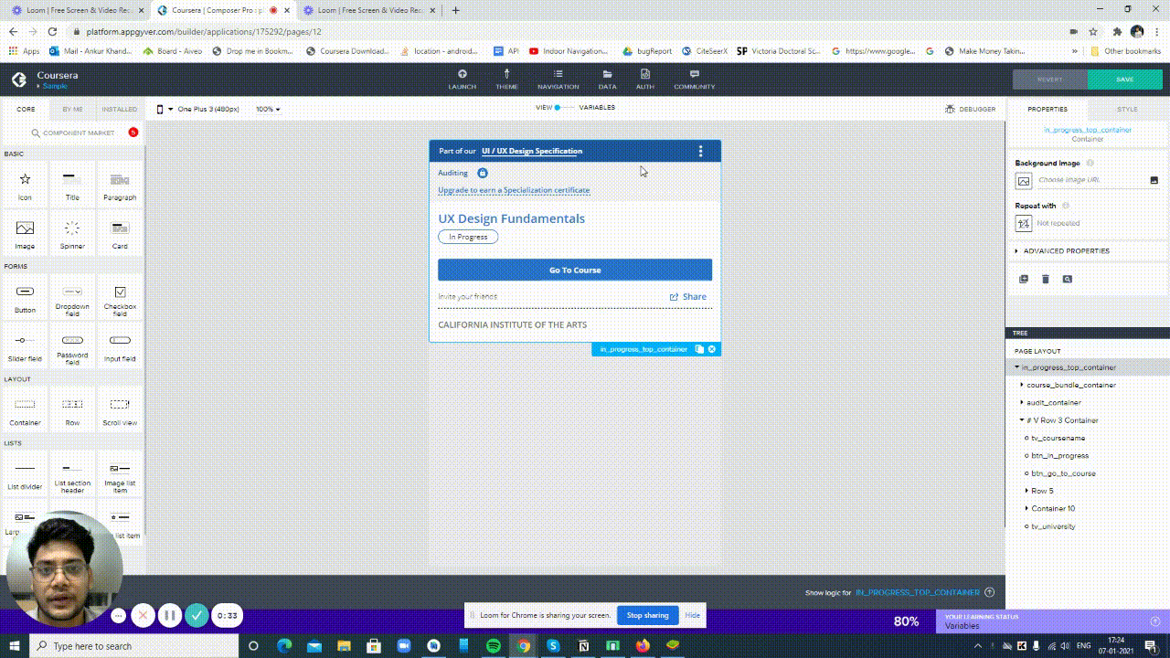Expand Advanced Properties section
Image resolution: width=1170 pixels, height=658 pixels.
click(x=1062, y=250)
